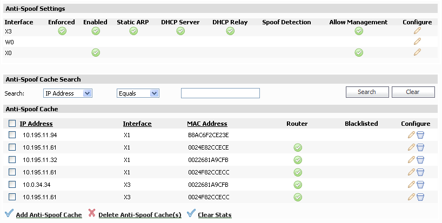Delete cache entry 10.195.11.94 with trash icon

pyautogui.click(x=420, y=135)
